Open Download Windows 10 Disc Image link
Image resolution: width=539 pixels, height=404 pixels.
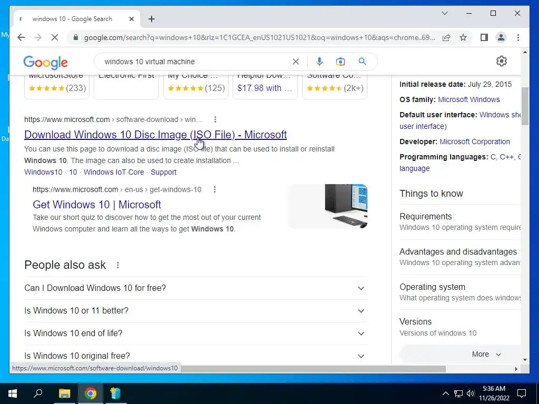coord(155,135)
